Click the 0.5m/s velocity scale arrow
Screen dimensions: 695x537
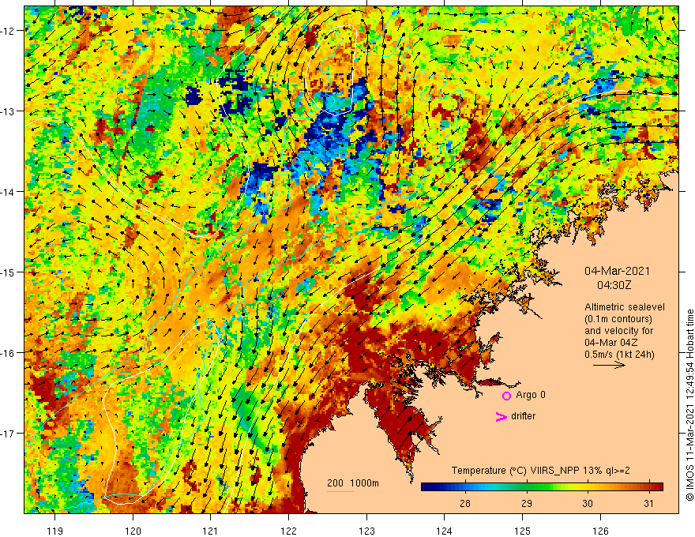pyautogui.click(x=609, y=365)
